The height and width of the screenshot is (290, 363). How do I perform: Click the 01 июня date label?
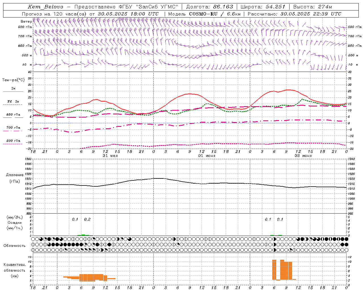pos(207,156)
